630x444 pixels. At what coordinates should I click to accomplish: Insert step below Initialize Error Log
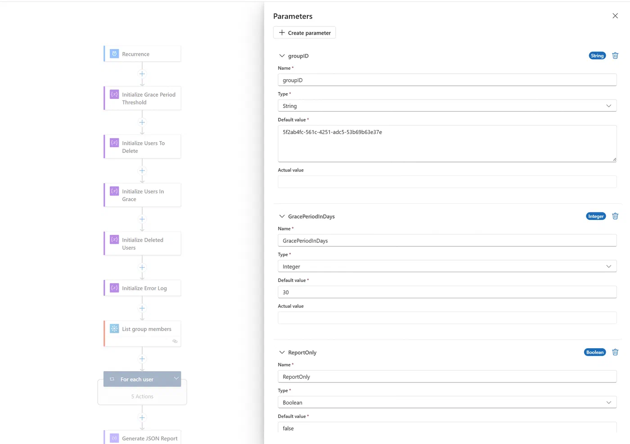(142, 308)
